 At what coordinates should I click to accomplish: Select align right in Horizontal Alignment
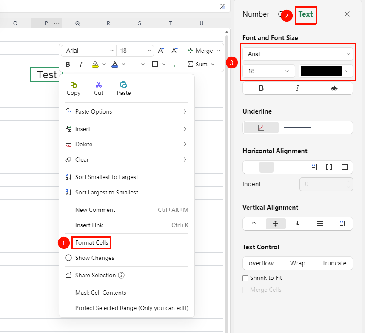pyautogui.click(x=282, y=167)
